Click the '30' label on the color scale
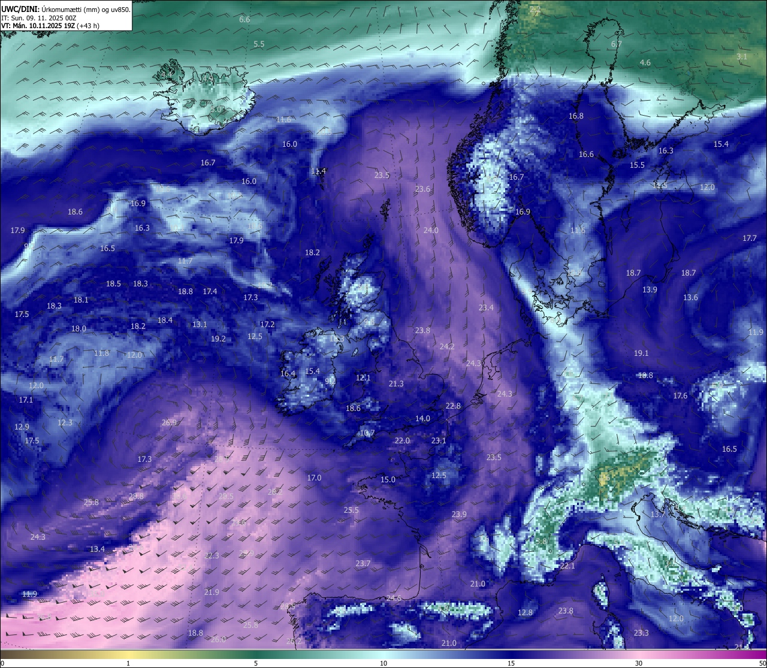 coord(639,663)
